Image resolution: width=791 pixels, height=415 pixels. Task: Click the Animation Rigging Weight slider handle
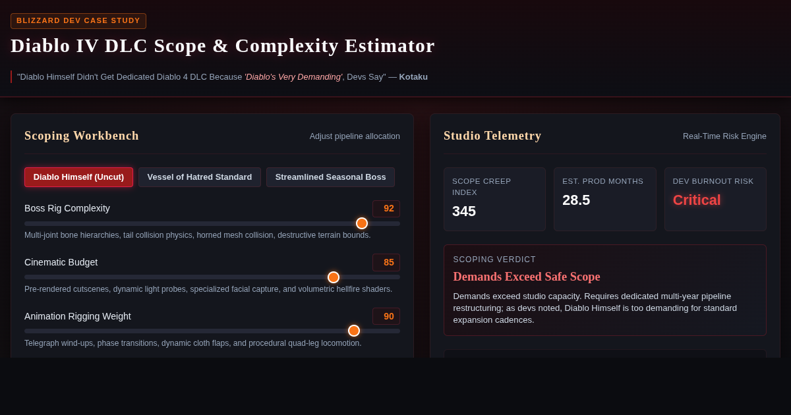pos(354,331)
